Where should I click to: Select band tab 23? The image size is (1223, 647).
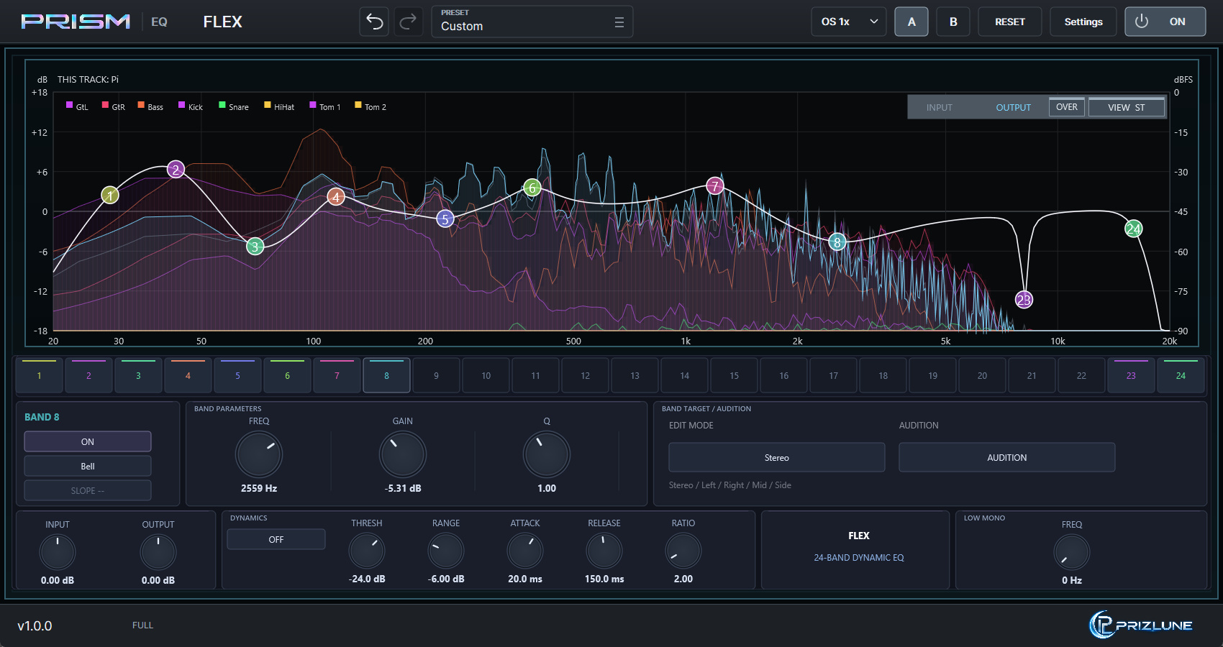pos(1131,375)
